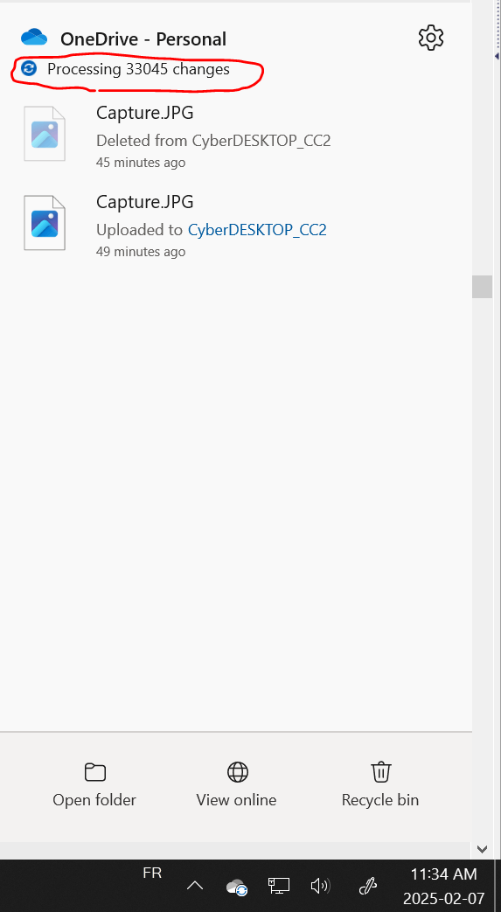The width and height of the screenshot is (501, 912).
Task: Open the taskbar clock showing 11:34 AM
Action: (x=444, y=886)
